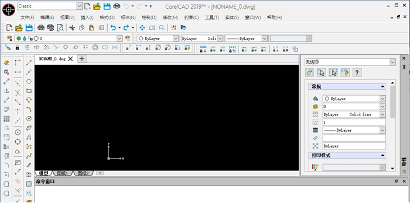The image size is (410, 210).
Task: Collapse the 打印样式 section in properties
Action: [383, 155]
